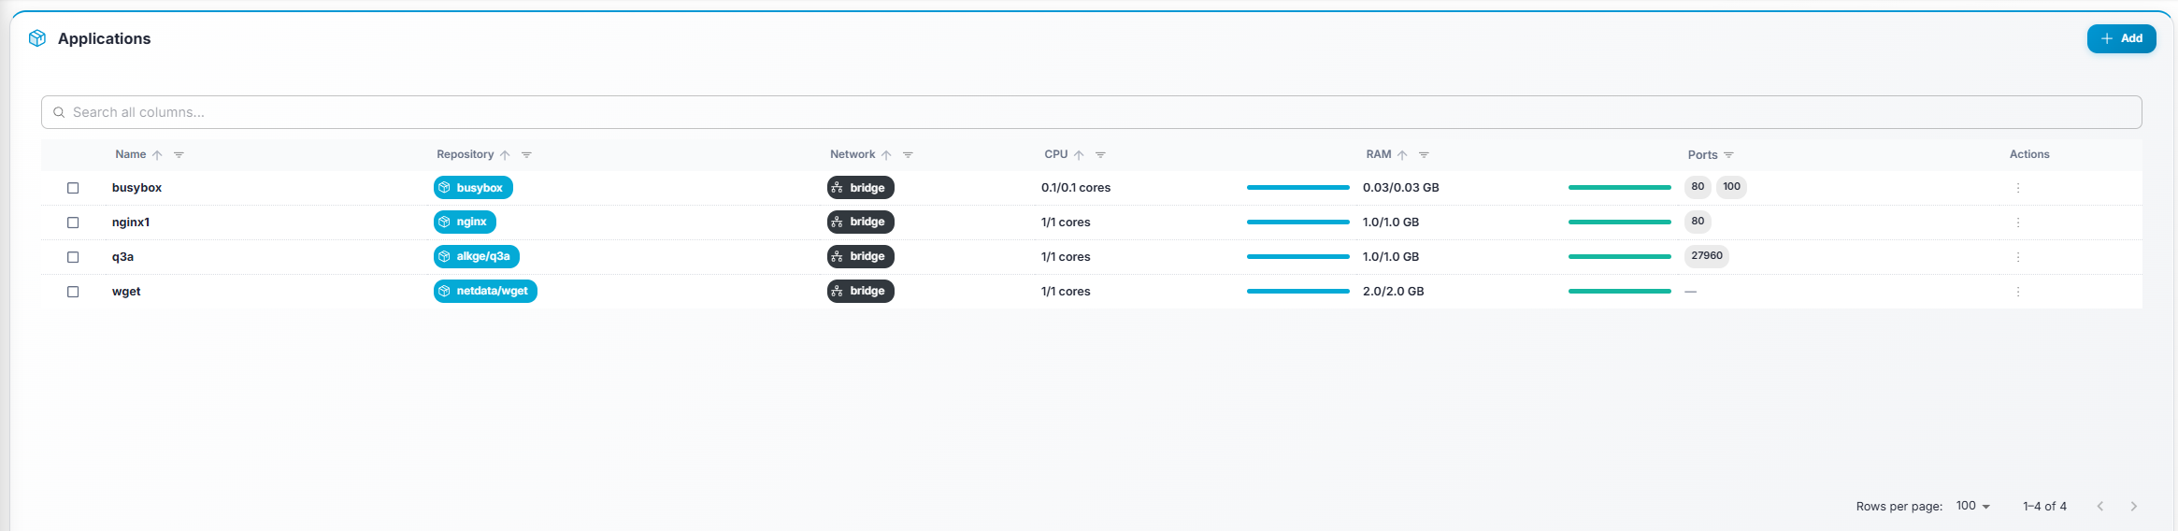This screenshot has width=2178, height=531.
Task: Click the Network column header
Action: 853,154
